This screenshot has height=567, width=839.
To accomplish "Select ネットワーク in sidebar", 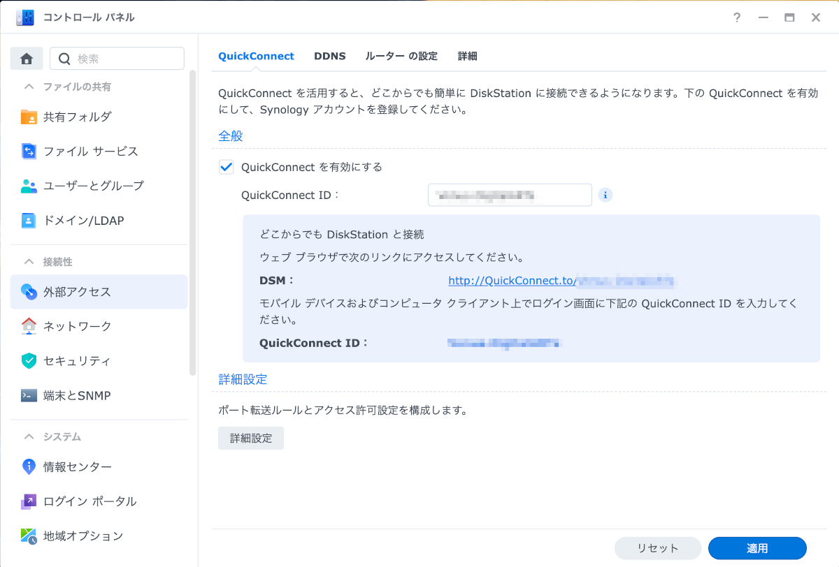I will 99,326.
